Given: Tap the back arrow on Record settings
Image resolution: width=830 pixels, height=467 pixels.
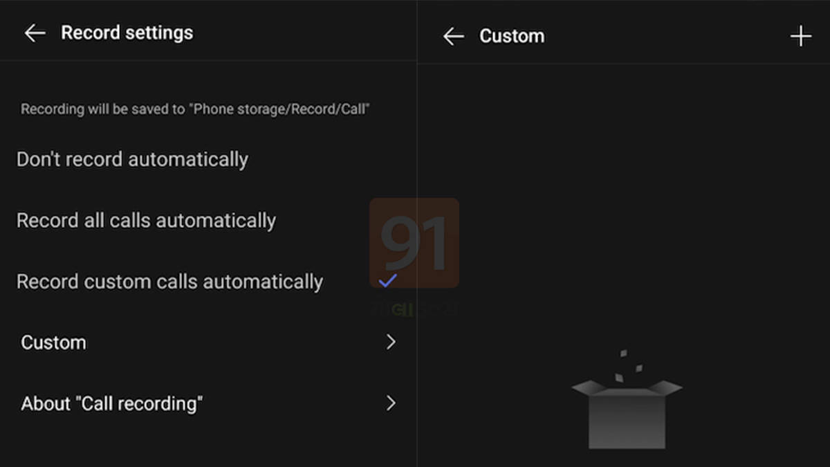Looking at the screenshot, I should pyautogui.click(x=35, y=33).
